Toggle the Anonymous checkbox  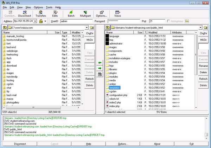168,21
